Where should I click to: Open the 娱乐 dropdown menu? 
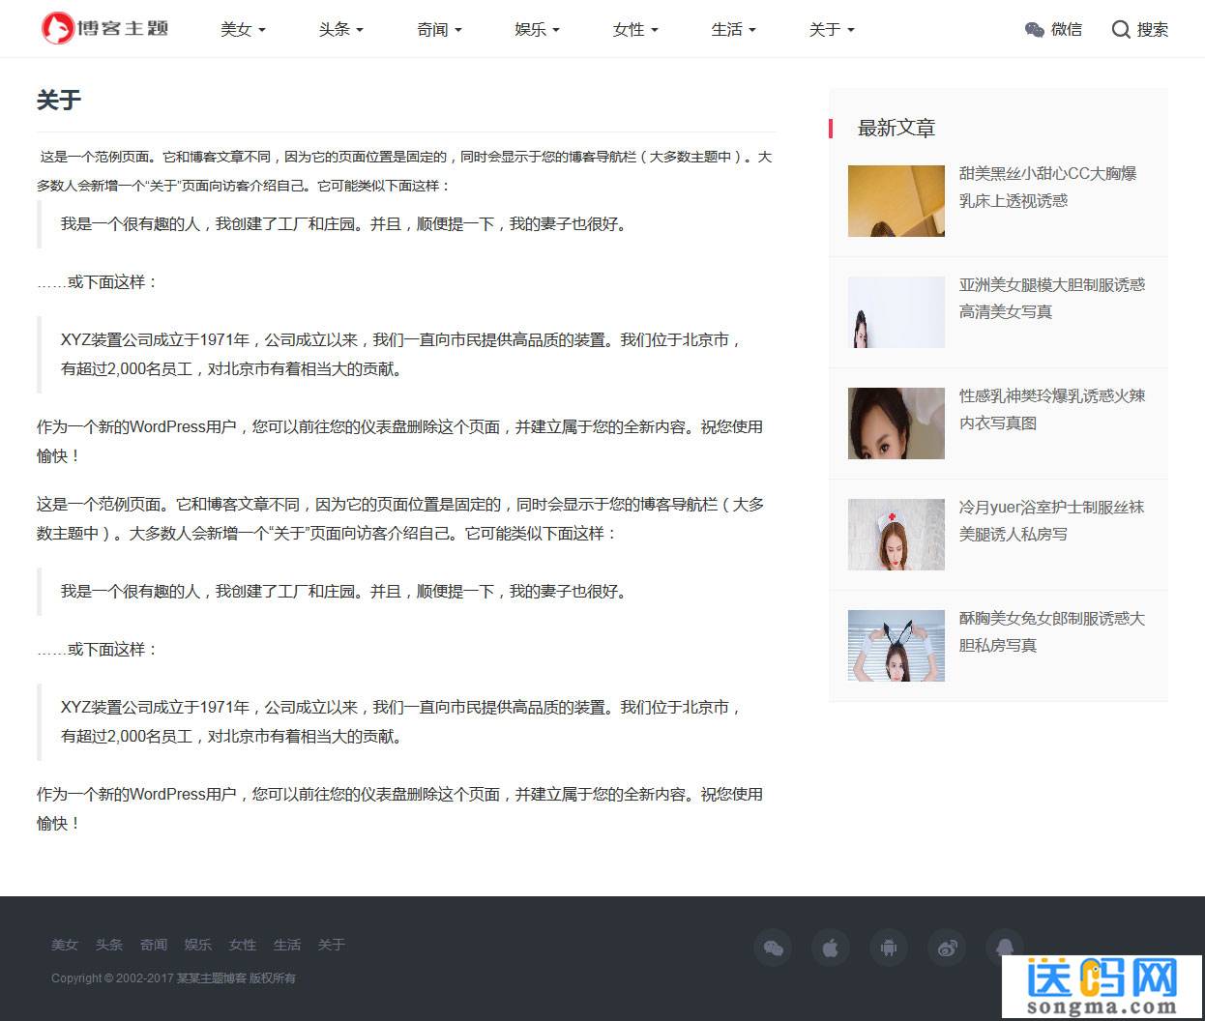click(537, 30)
